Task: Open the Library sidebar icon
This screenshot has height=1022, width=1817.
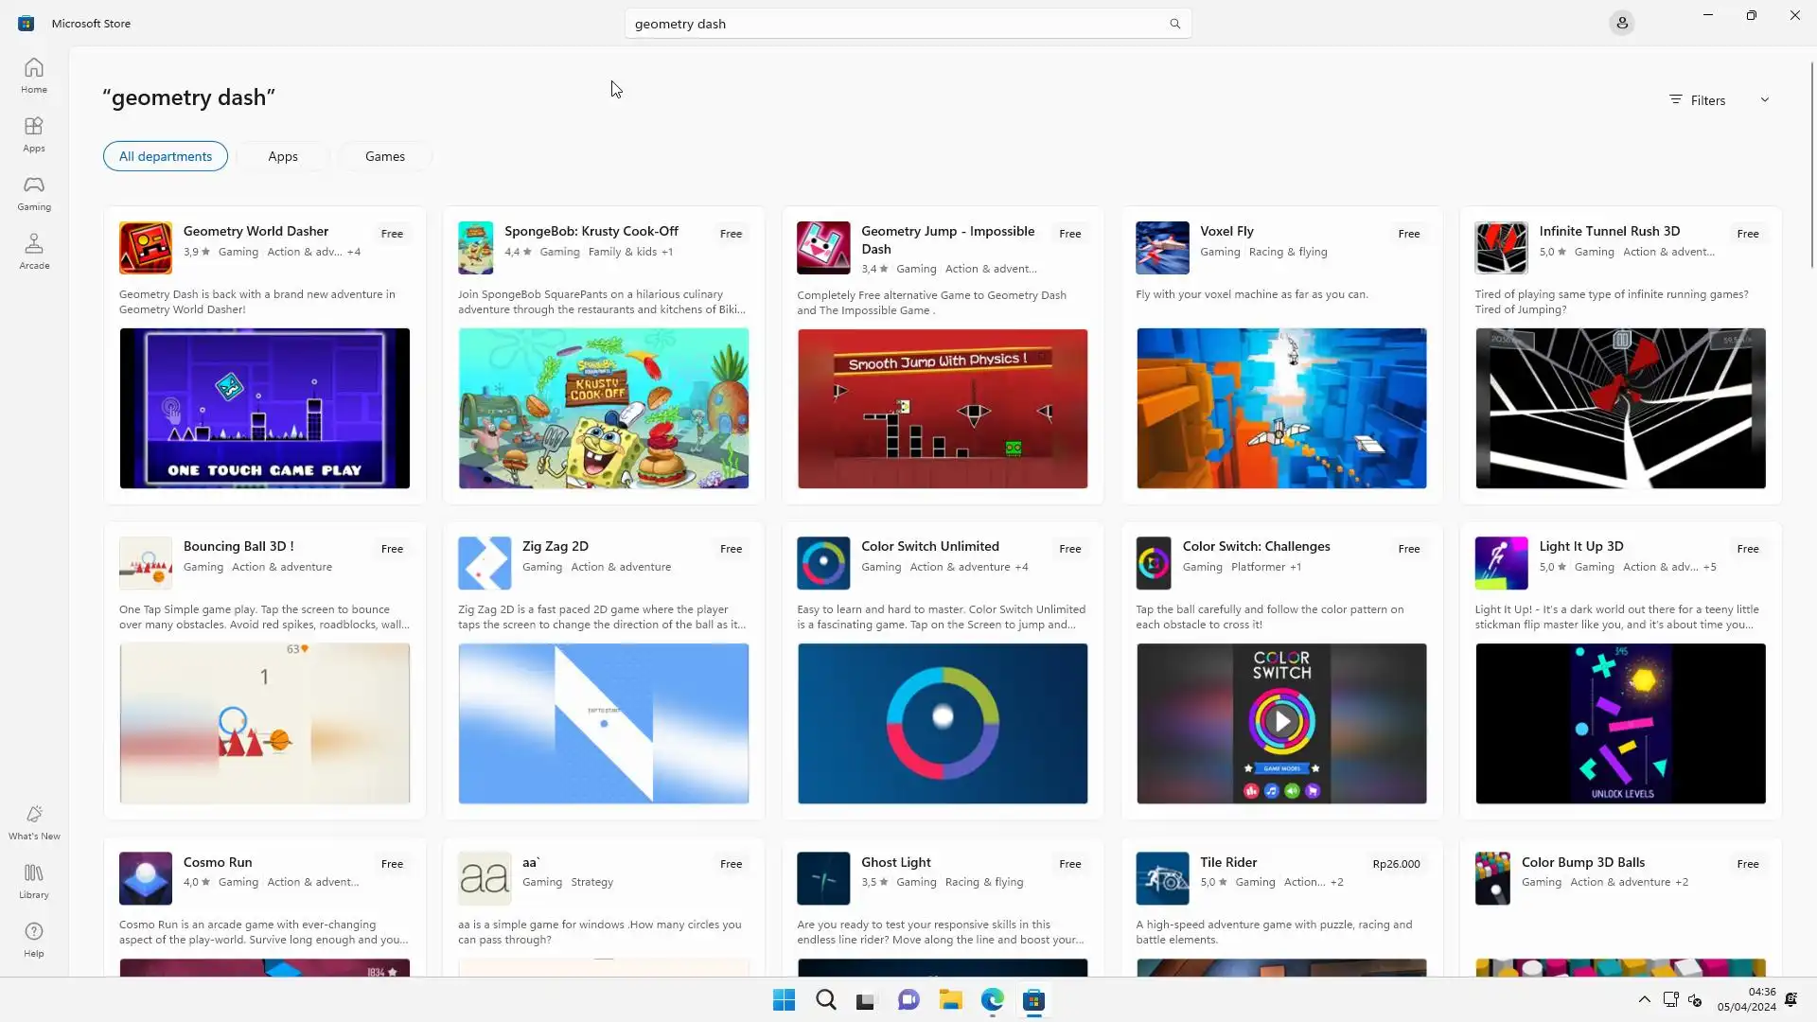Action: click(x=34, y=881)
